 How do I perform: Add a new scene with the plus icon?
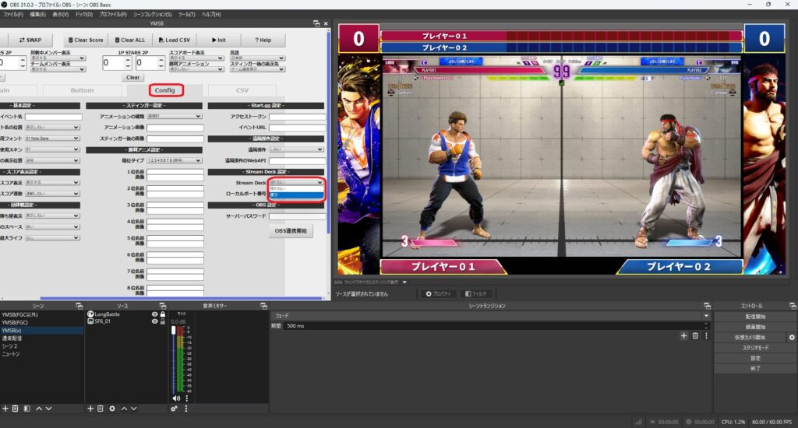click(5, 409)
